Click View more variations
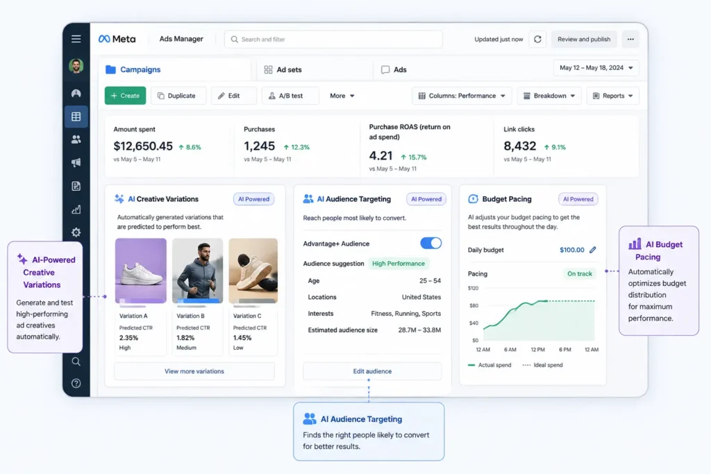This screenshot has height=474, width=711. (x=194, y=371)
